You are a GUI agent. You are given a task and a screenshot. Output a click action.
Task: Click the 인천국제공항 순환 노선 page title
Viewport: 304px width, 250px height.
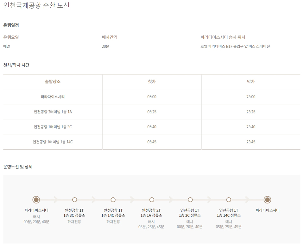pos(36,5)
